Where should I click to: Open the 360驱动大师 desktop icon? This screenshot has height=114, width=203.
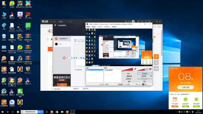tap(4, 92)
